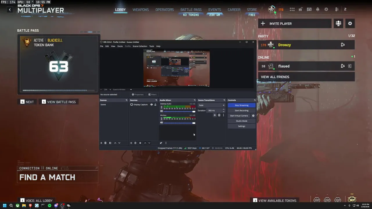Mute Mic/Aux speaker icon

pyautogui.click(x=162, y=122)
